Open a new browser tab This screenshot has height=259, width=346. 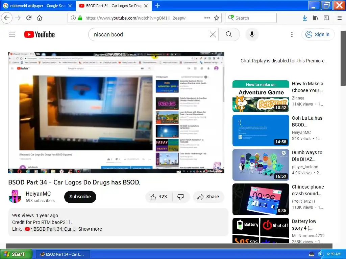click(157, 5)
